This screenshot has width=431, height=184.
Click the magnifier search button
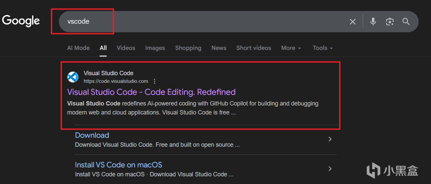[x=406, y=22]
